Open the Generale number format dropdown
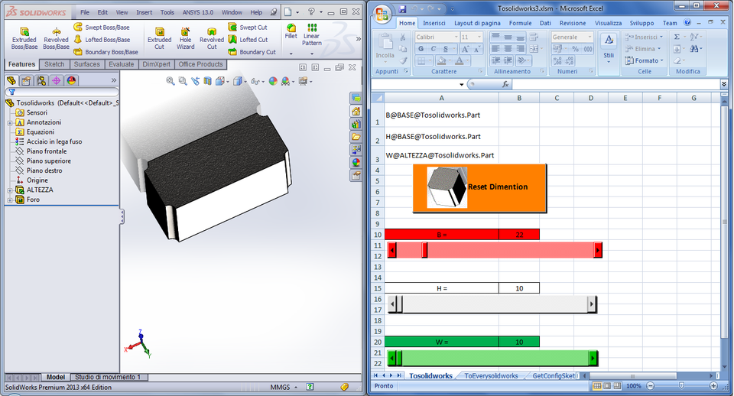The width and height of the screenshot is (734, 396). coord(589,37)
